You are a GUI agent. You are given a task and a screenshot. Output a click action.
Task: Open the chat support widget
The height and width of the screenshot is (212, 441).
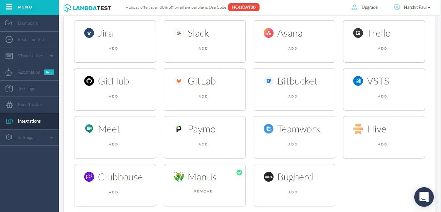click(x=424, y=197)
